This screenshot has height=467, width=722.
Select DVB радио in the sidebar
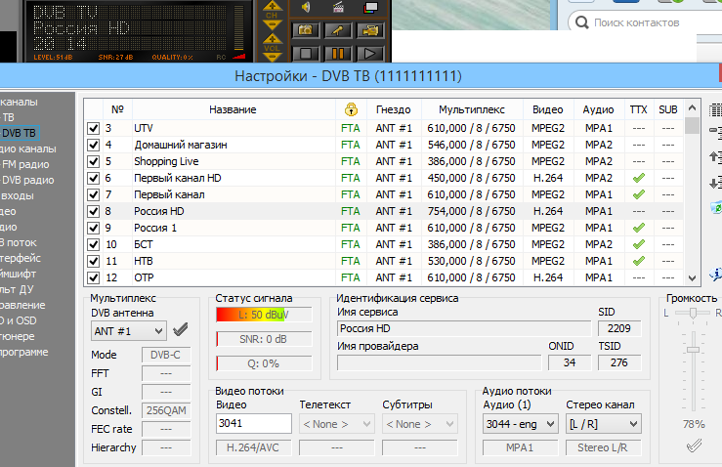pos(27,180)
